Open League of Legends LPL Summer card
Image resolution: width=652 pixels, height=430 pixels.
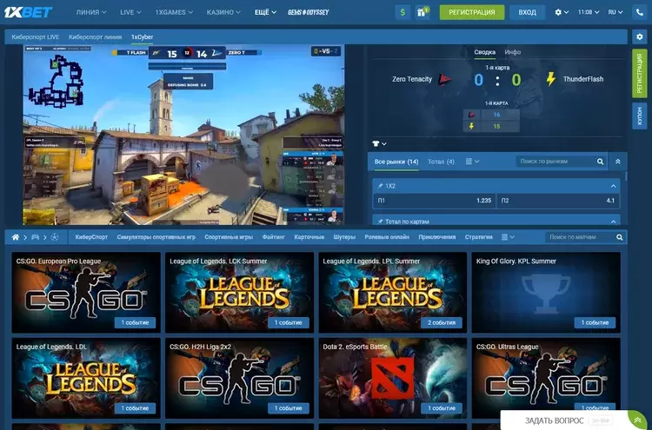tap(393, 293)
